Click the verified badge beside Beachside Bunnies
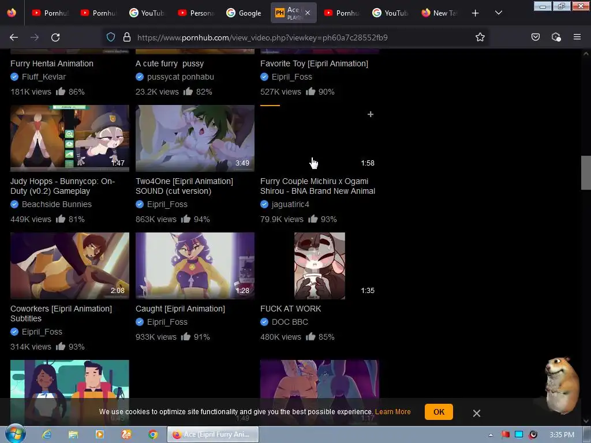The width and height of the screenshot is (591, 443). point(14,204)
